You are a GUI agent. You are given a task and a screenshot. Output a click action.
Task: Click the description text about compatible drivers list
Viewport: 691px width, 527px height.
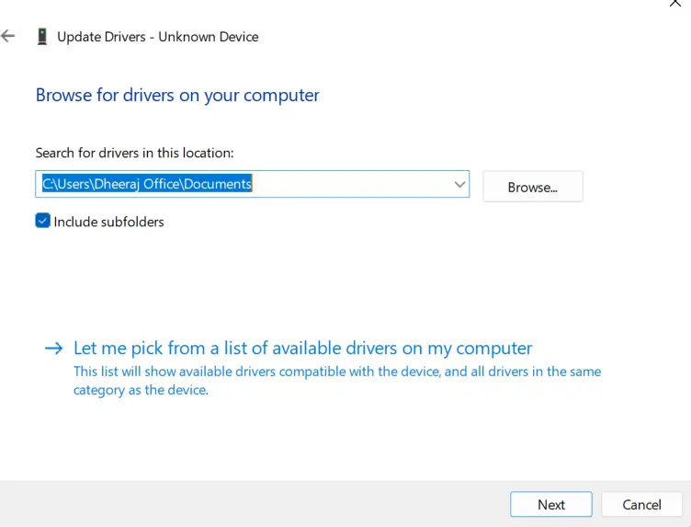[337, 381]
